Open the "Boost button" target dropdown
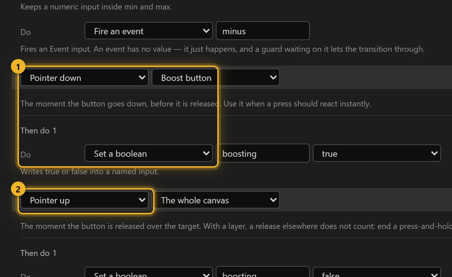Screen dimensions: 452x277 click(216, 78)
